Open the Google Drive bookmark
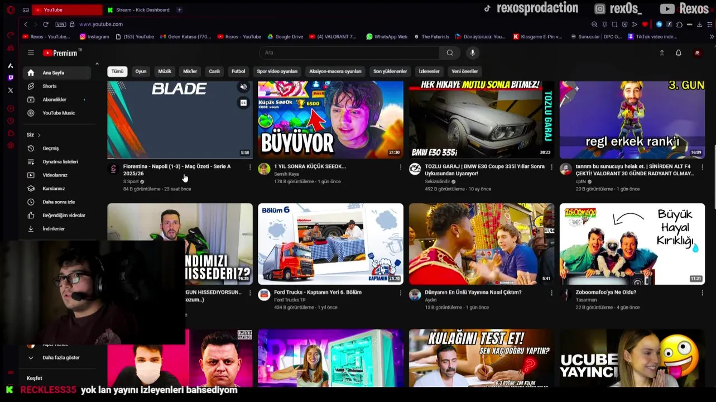716x402 pixels. coord(285,36)
